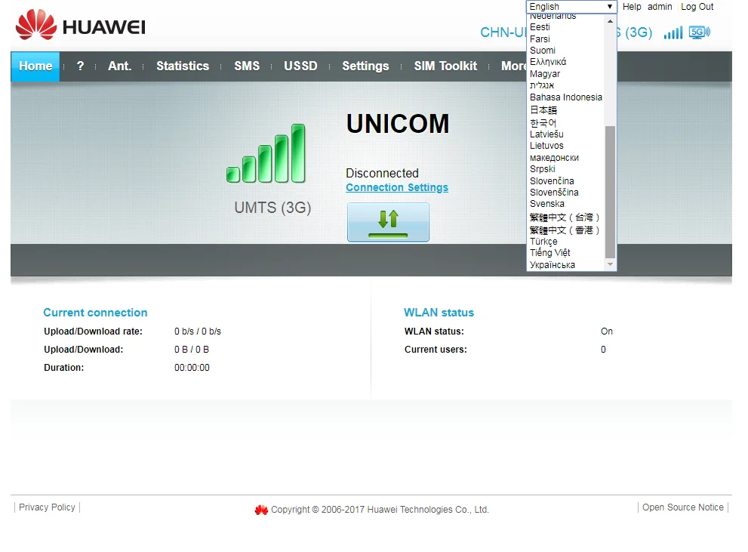Open the Home tab
Image resolution: width=748 pixels, height=552 pixels.
(35, 66)
